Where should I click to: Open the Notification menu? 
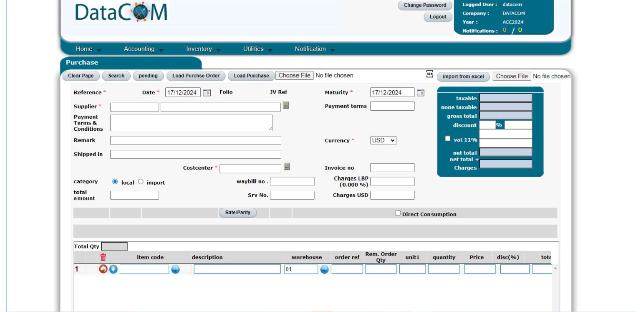tap(310, 49)
